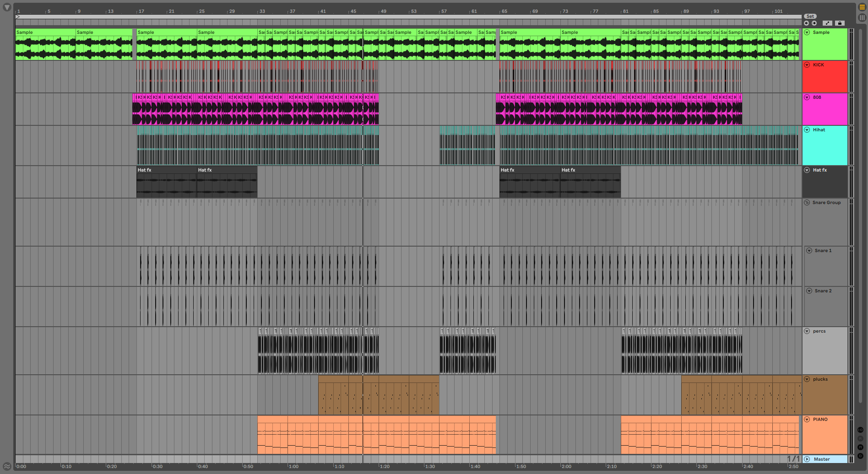The height and width of the screenshot is (474, 868).
Task: Toggle the D track delay button
Action: click(860, 456)
